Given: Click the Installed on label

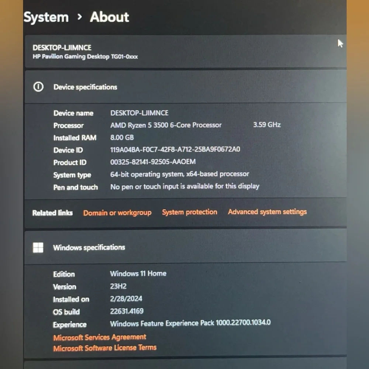Looking at the screenshot, I should [x=71, y=299].
